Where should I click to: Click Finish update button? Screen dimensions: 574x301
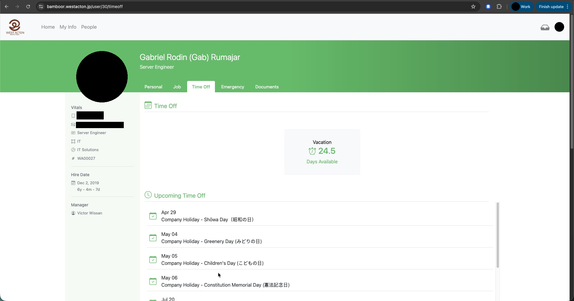[x=551, y=7]
